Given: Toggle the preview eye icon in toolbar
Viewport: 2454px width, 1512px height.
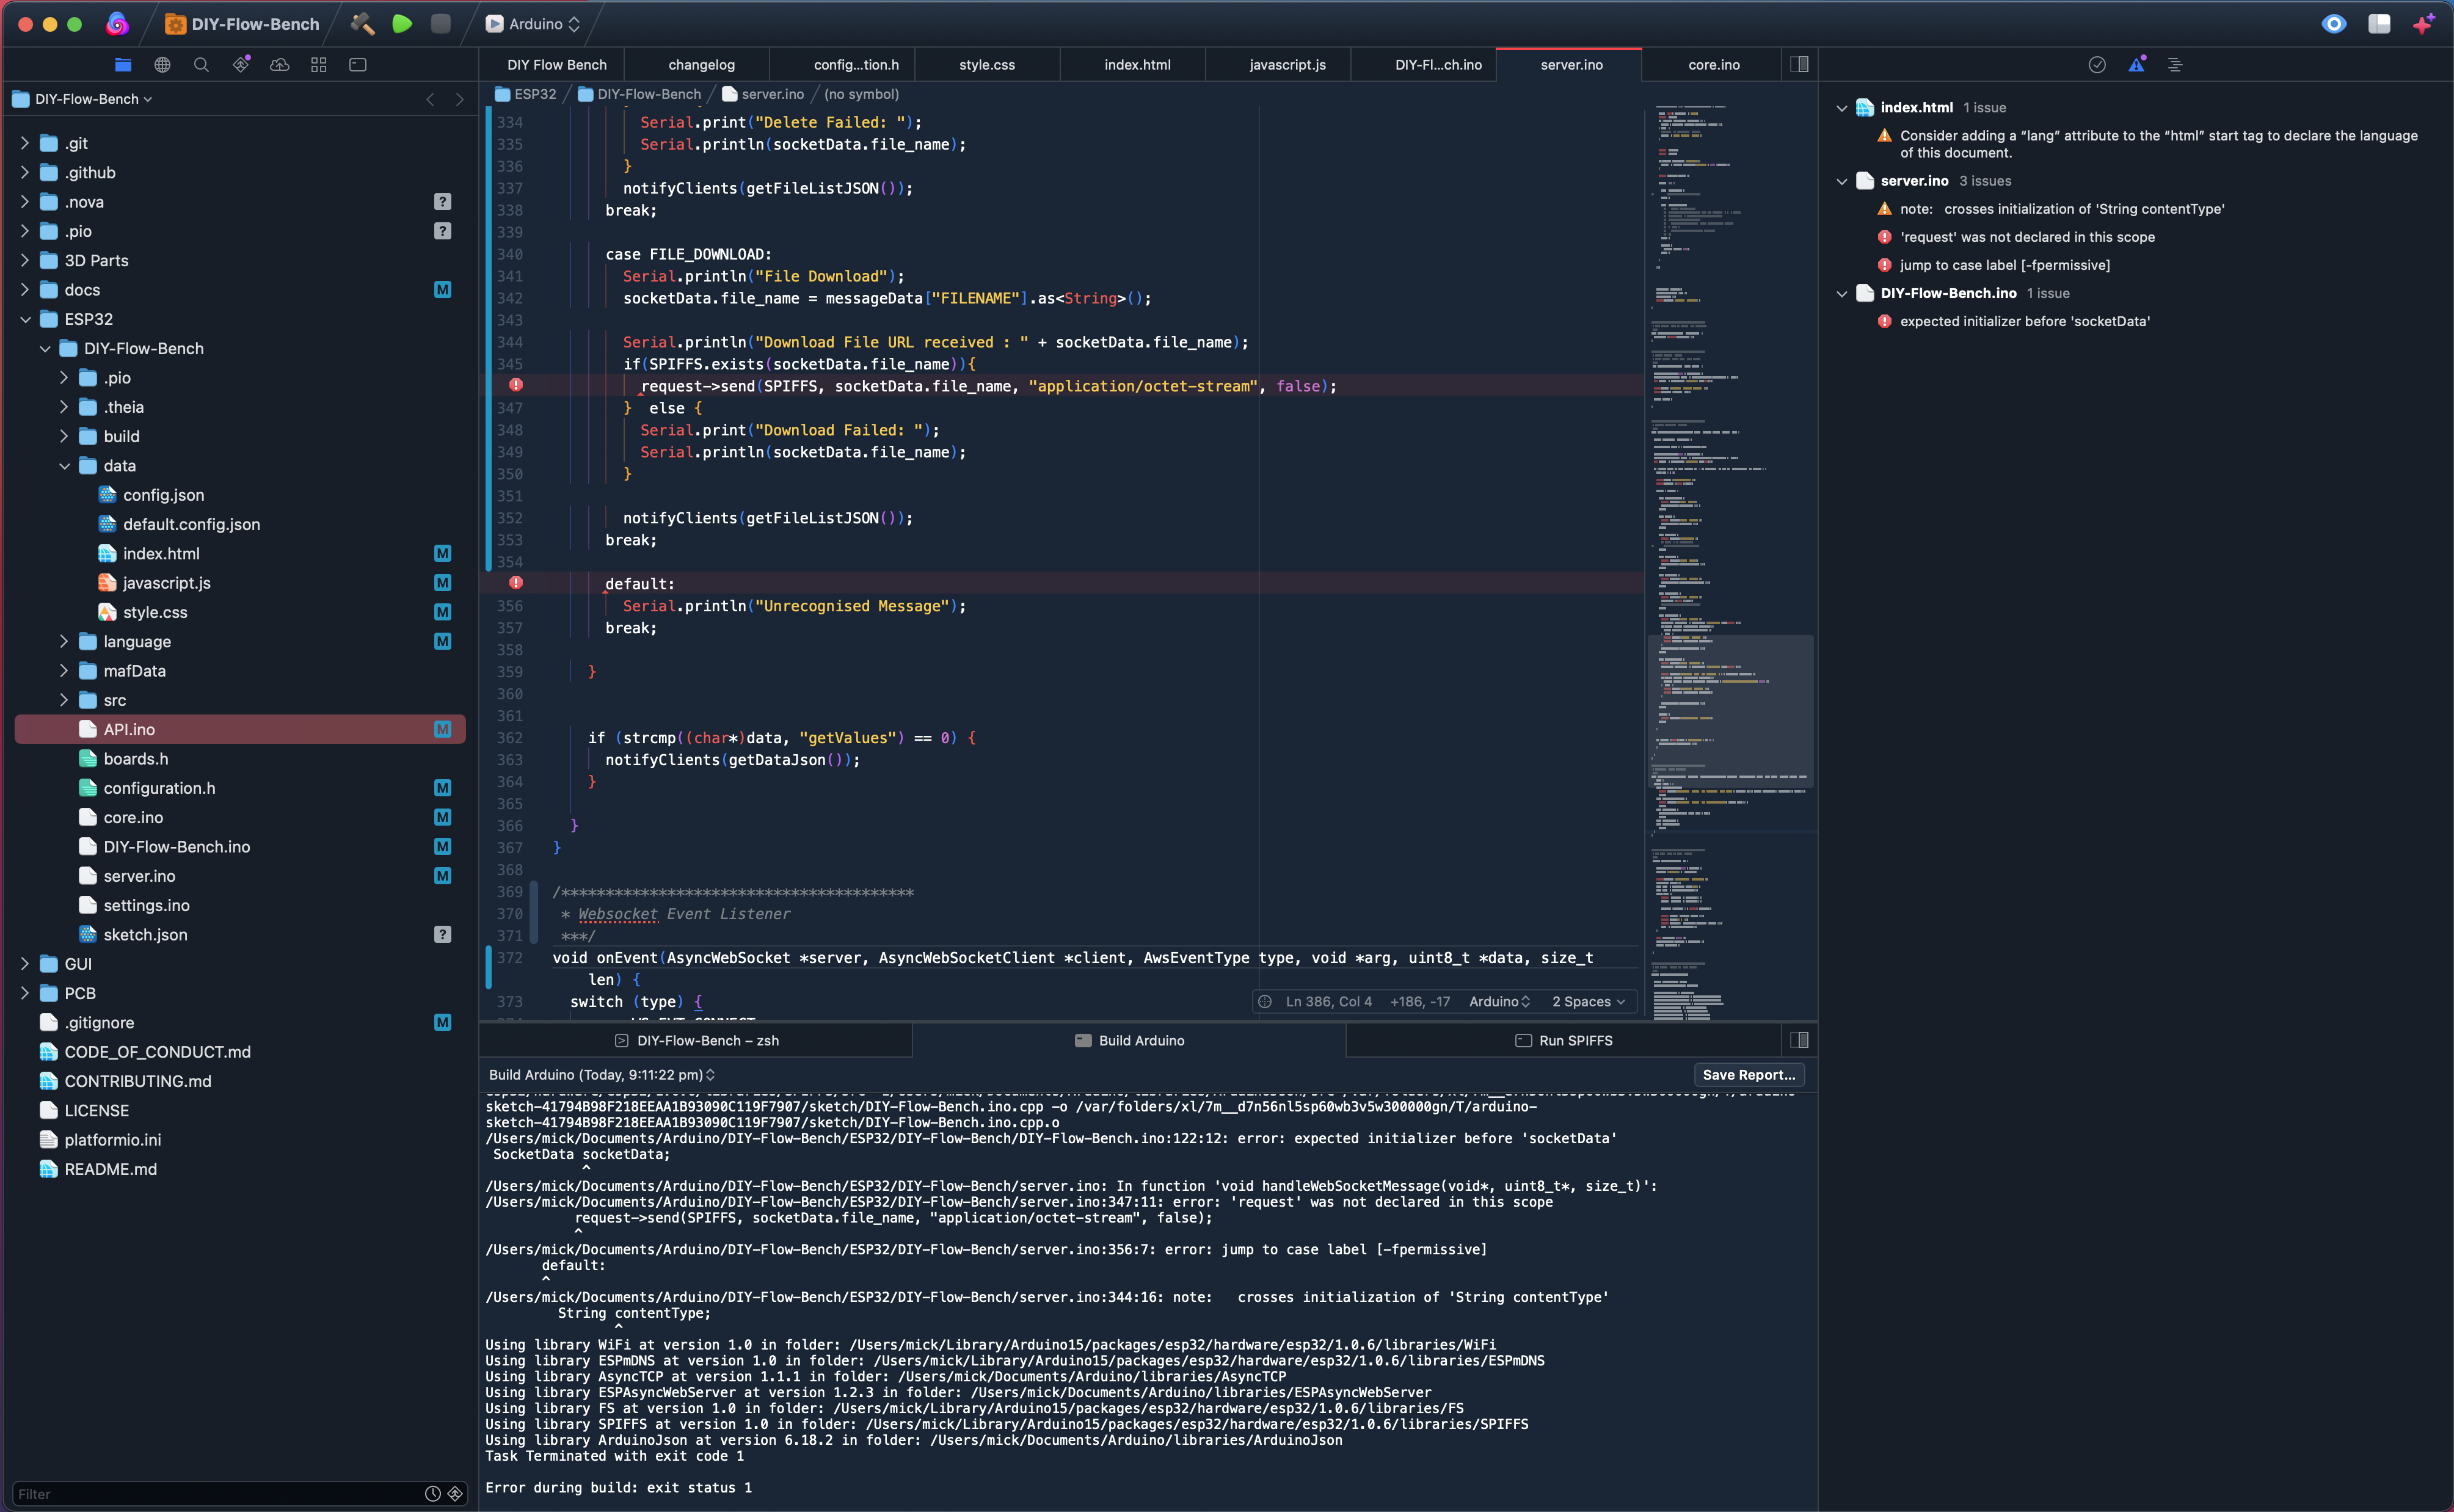Looking at the screenshot, I should pyautogui.click(x=2333, y=24).
